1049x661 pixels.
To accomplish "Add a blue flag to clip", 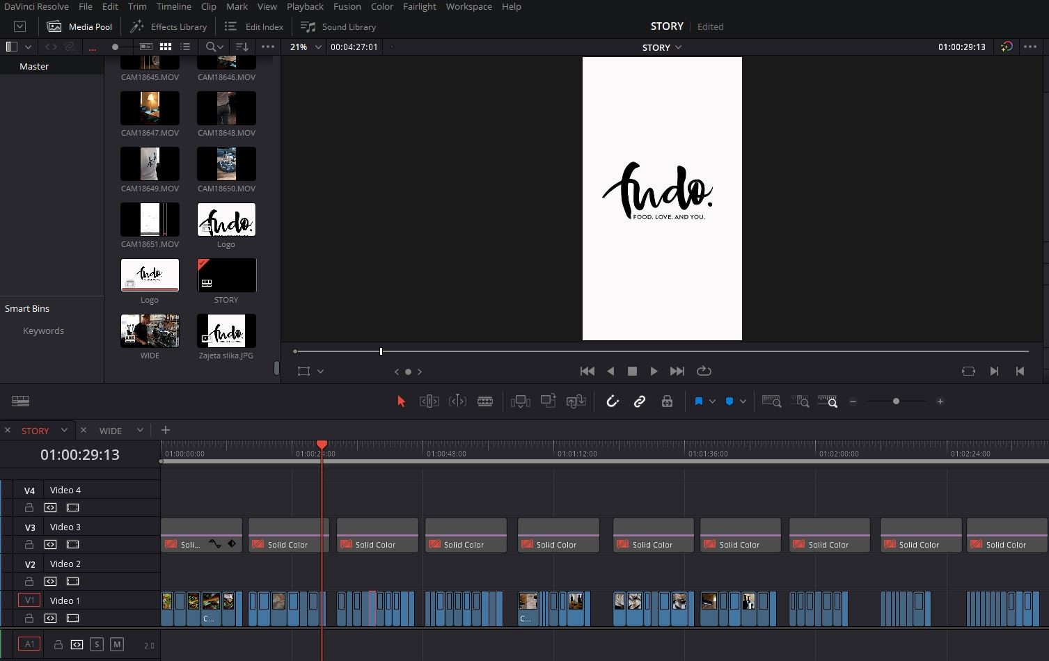I will click(699, 401).
